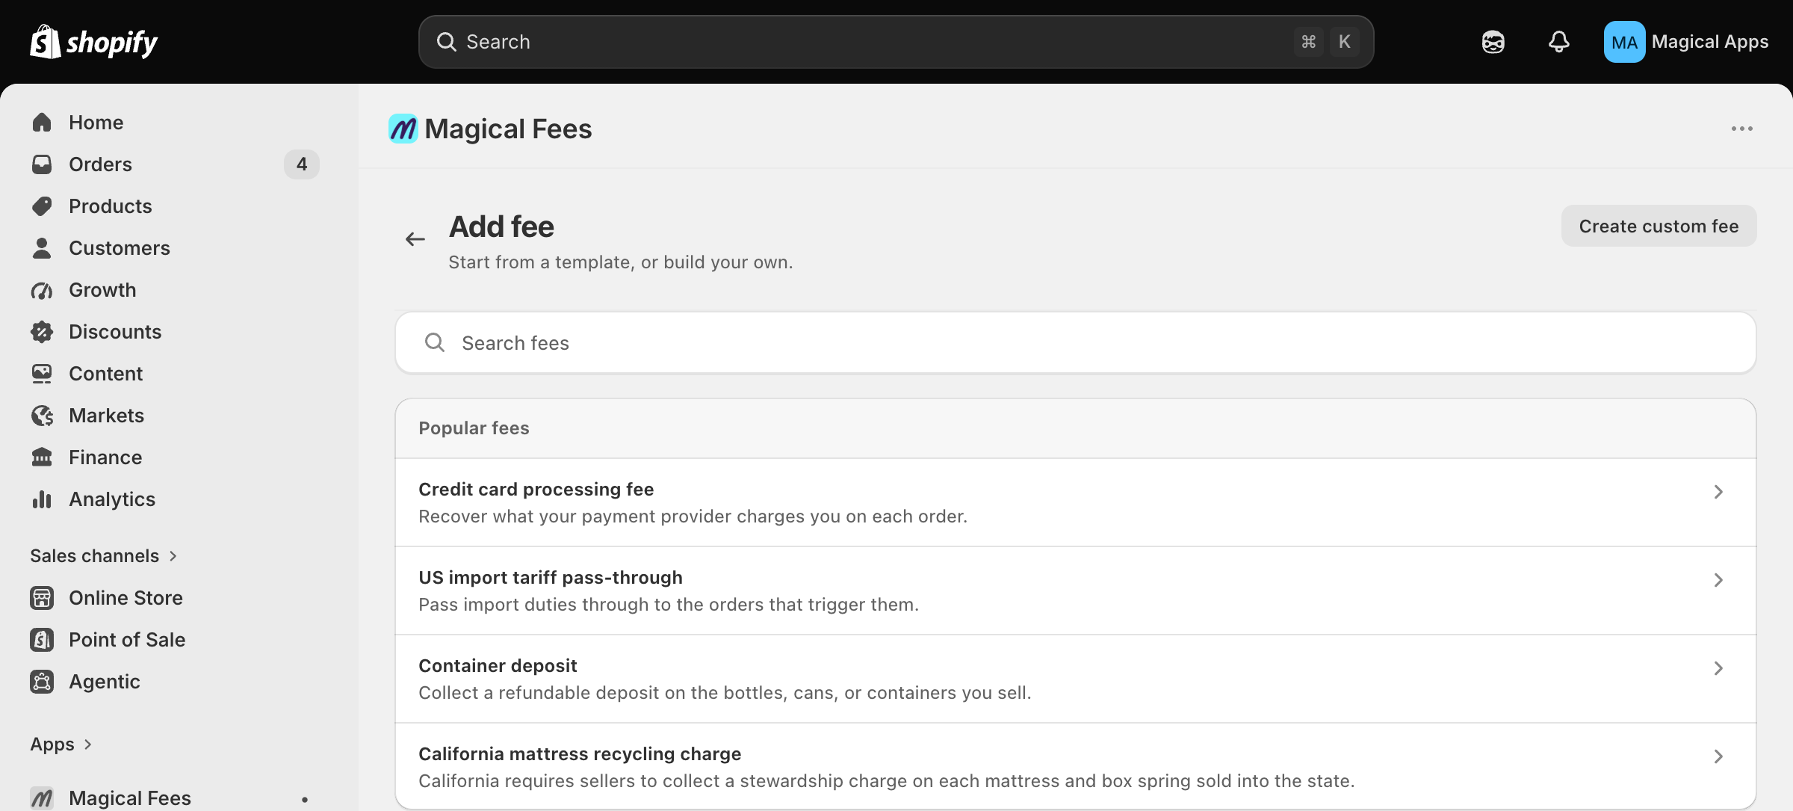Open the three-dot more actions menu
This screenshot has width=1793, height=811.
click(x=1741, y=129)
